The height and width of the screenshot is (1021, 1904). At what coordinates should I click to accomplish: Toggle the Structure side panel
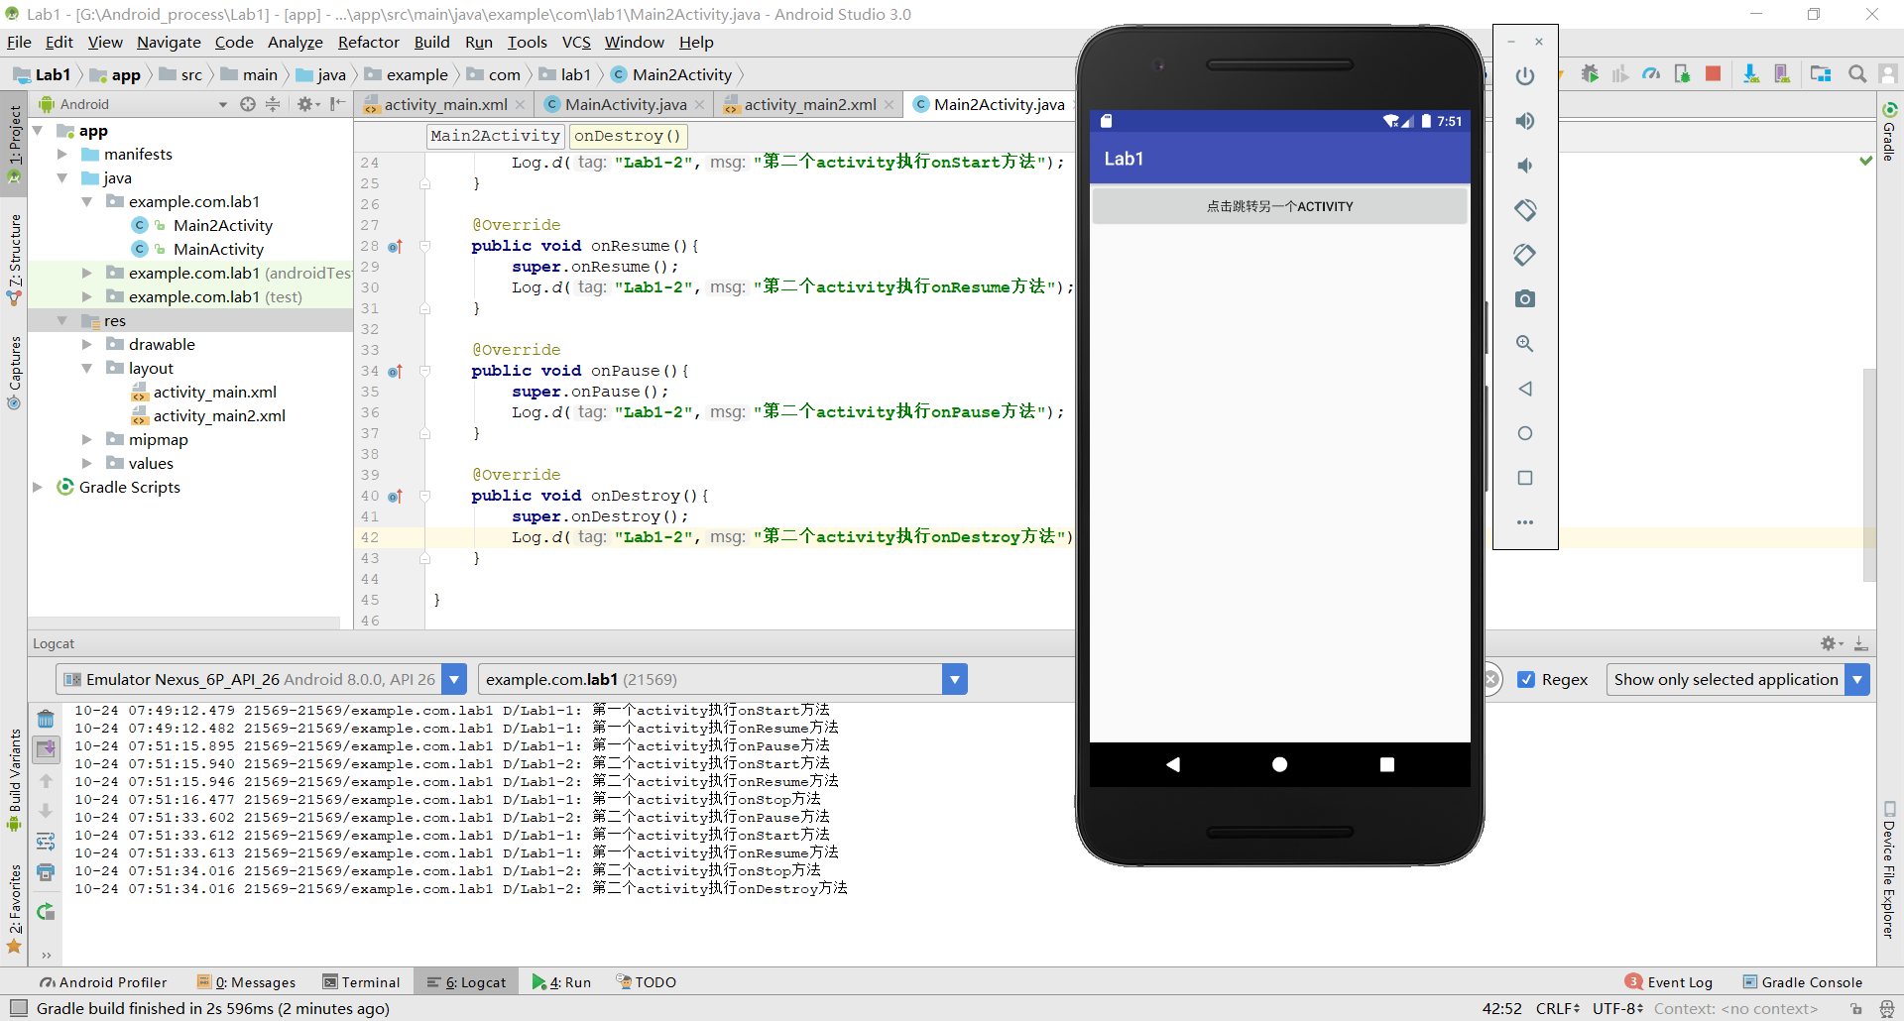(x=14, y=258)
